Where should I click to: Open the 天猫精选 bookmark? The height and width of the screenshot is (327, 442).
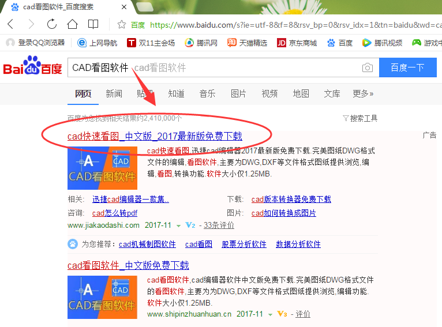(247, 43)
